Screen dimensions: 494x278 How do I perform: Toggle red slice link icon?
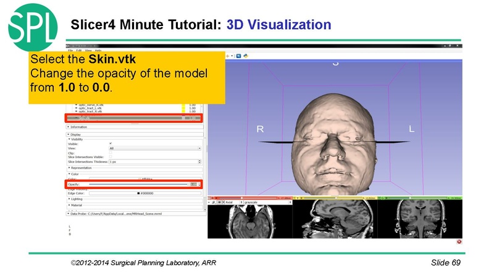point(214,203)
